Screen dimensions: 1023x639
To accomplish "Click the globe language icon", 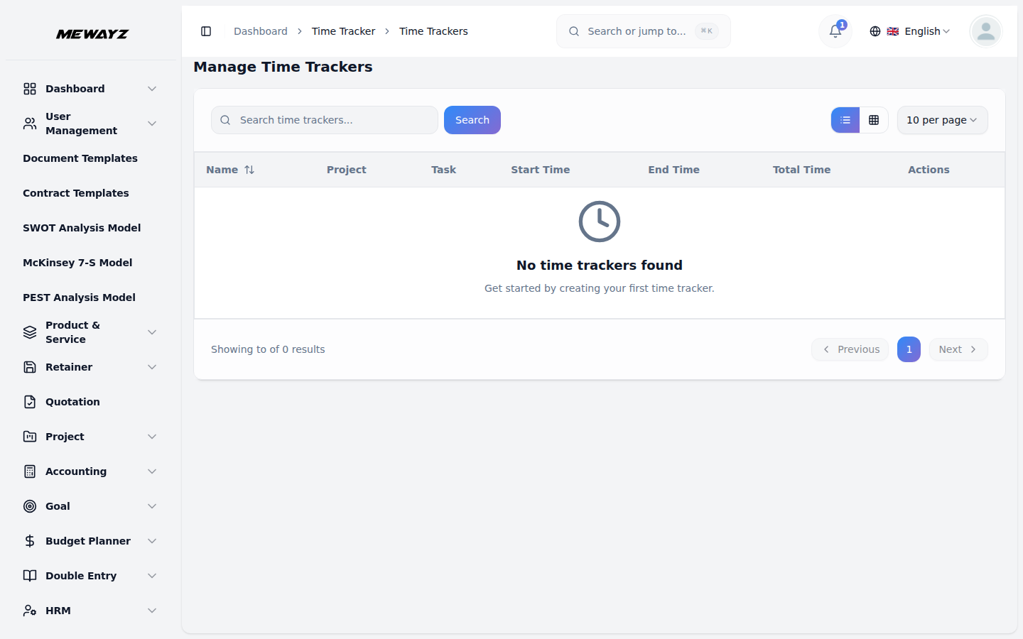I will 875,31.
